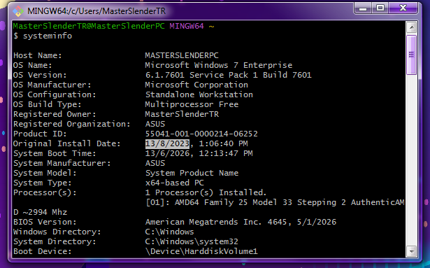Click the label Product ID:
This screenshot has height=268, width=430.
(40, 134)
